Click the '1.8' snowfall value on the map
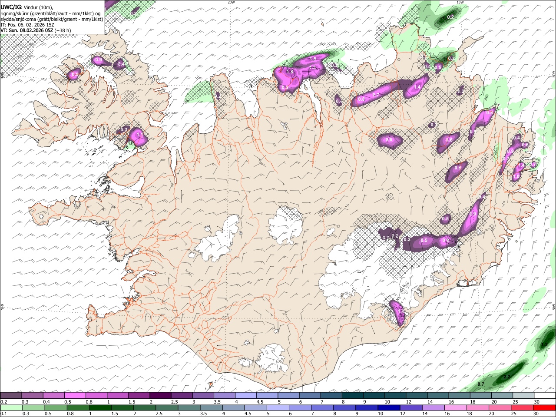This screenshot has height=417, width=556. point(290,72)
